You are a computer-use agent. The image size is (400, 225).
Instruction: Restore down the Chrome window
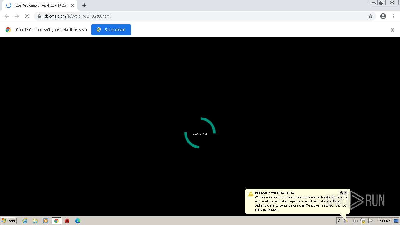click(x=382, y=3)
